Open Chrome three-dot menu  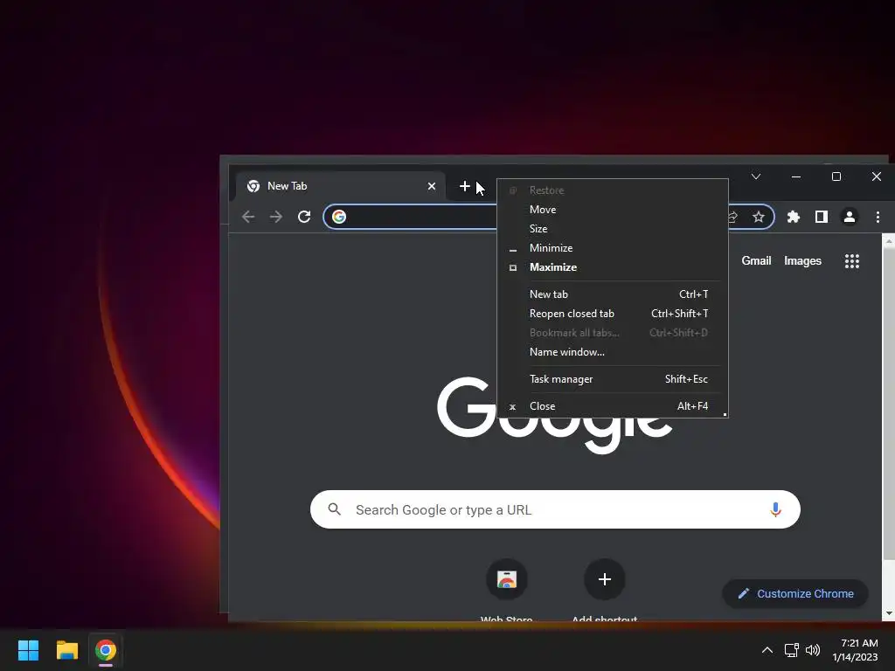click(x=878, y=217)
